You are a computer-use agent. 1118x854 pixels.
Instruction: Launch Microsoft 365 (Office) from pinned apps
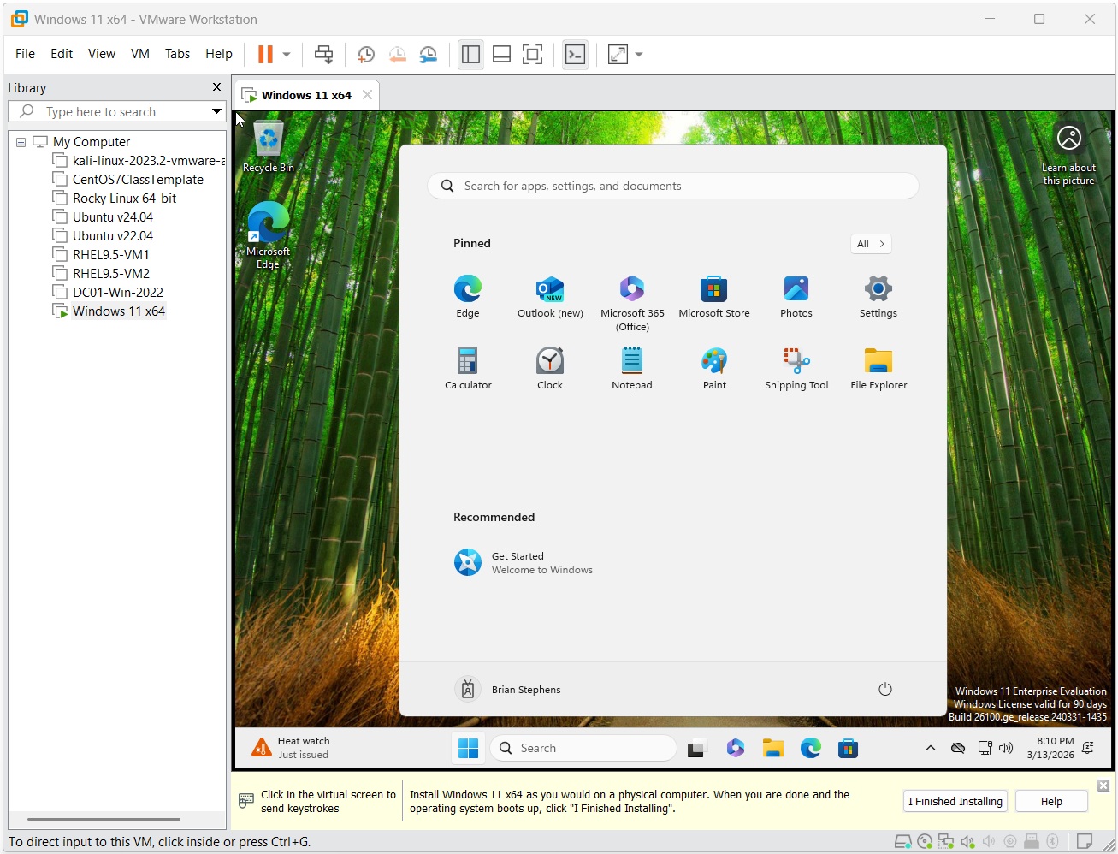pos(632,303)
